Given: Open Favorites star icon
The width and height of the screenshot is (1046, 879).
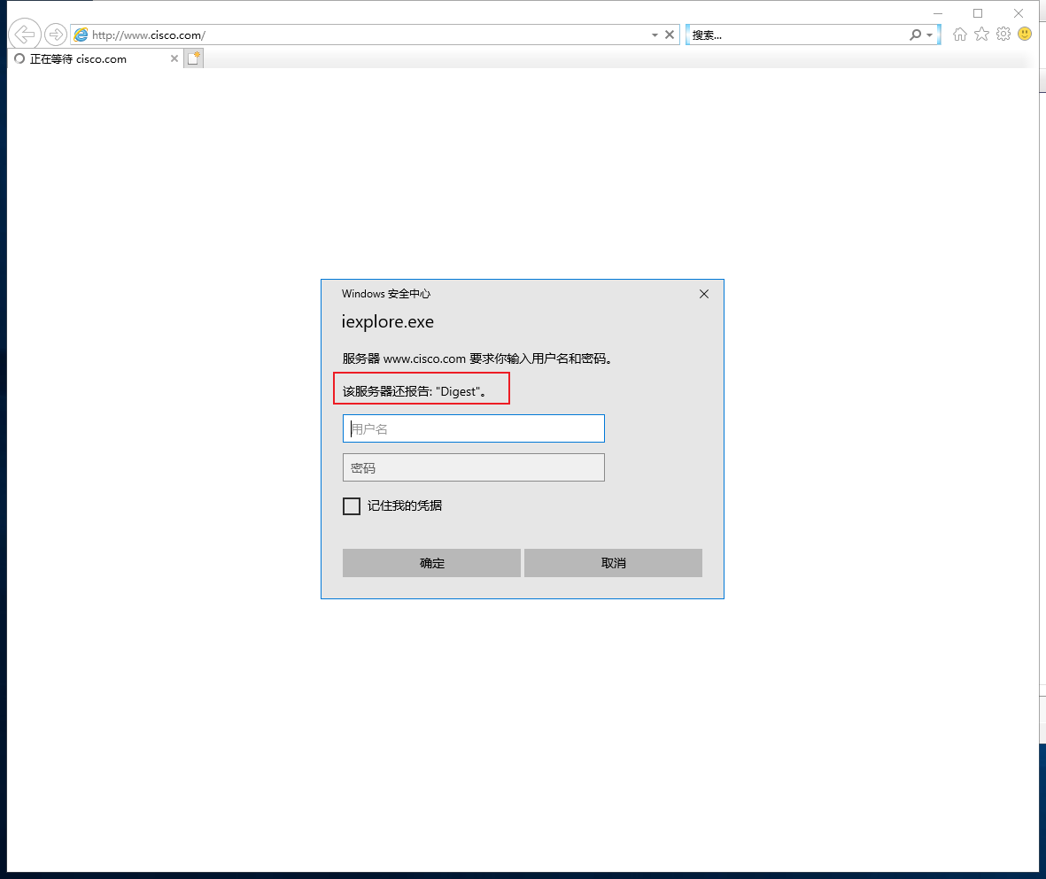Looking at the screenshot, I should 981,34.
